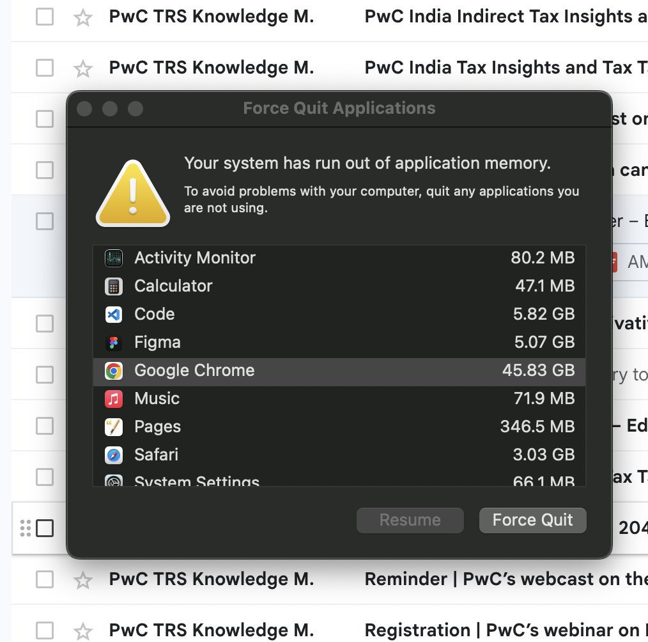
Task: Open PwC India Indirect Tax Insights email subject
Action: 506,17
